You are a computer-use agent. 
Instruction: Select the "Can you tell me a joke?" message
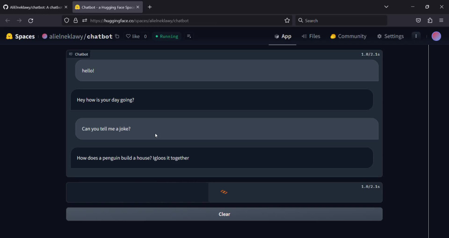(x=227, y=129)
